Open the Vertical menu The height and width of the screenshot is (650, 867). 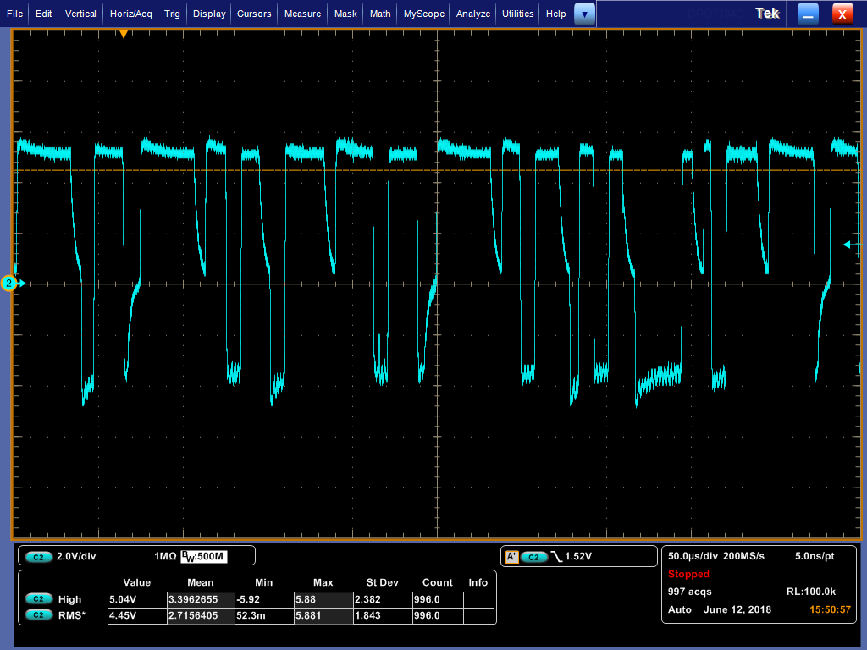(x=80, y=14)
